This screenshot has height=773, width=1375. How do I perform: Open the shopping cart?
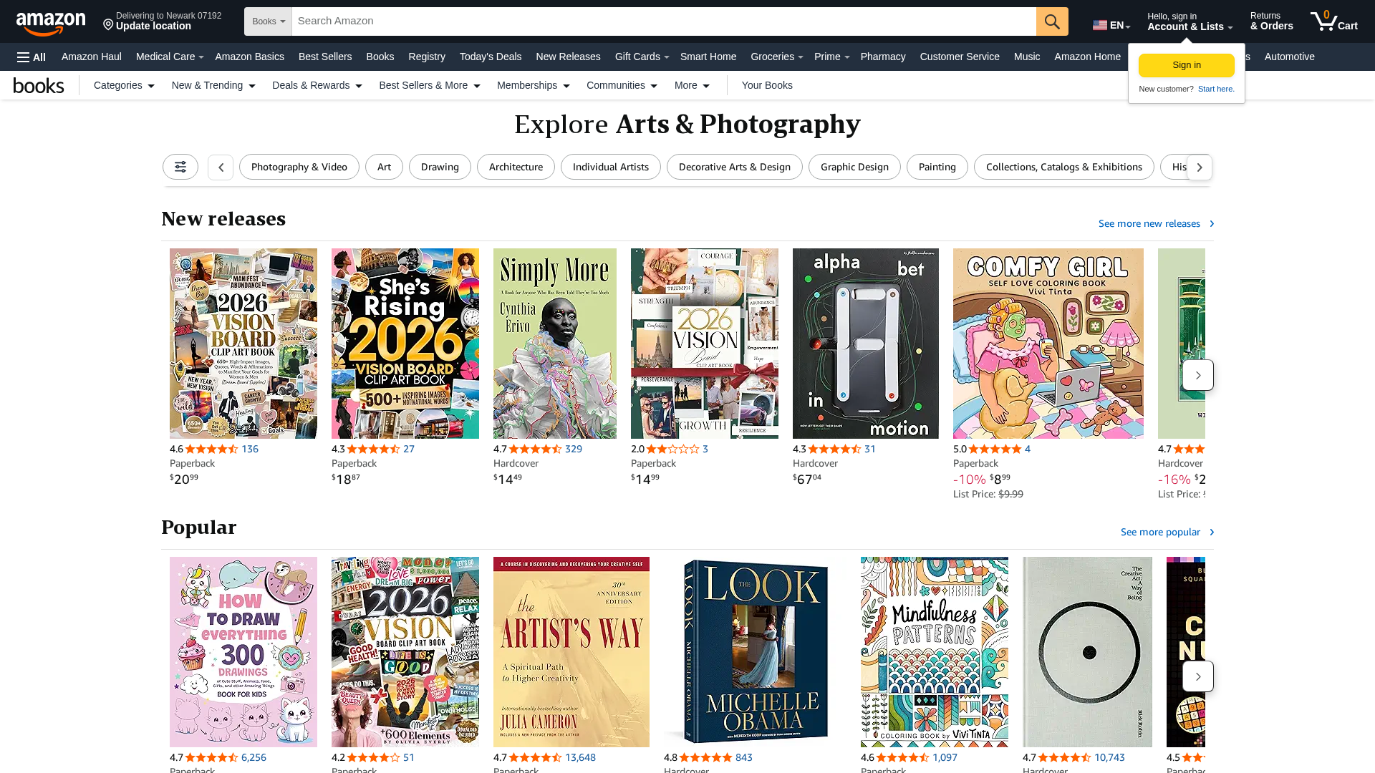point(1333,21)
